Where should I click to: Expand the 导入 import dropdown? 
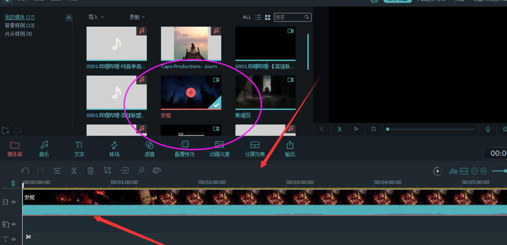tap(96, 17)
